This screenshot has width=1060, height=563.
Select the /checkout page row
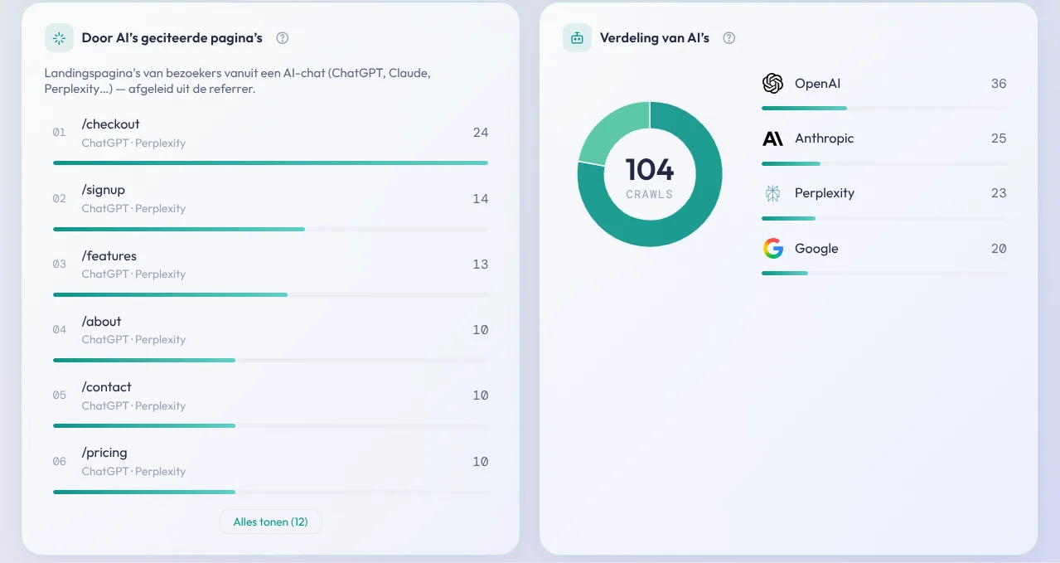pos(270,140)
